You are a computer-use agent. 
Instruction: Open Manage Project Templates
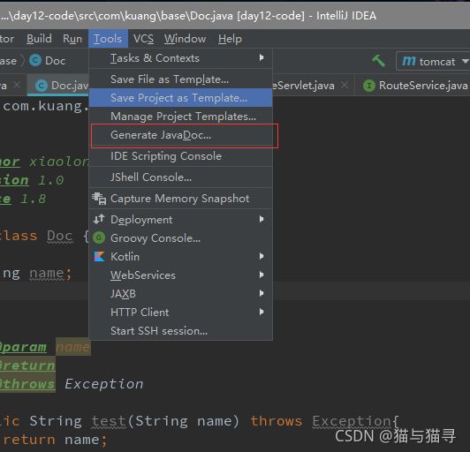[x=181, y=117]
